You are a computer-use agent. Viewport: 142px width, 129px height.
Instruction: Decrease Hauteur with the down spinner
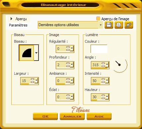(103, 98)
